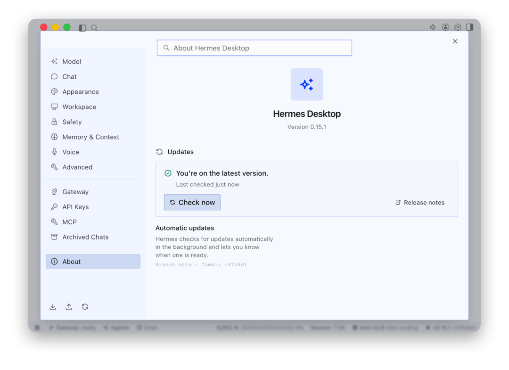Select Memory & Context section
This screenshot has width=509, height=370.
[93, 137]
